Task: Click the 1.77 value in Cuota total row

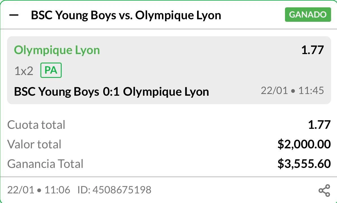Action: click(x=319, y=125)
